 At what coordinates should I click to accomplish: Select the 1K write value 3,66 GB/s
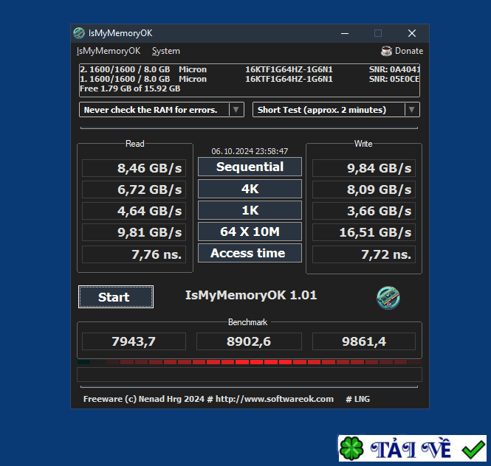tap(364, 211)
